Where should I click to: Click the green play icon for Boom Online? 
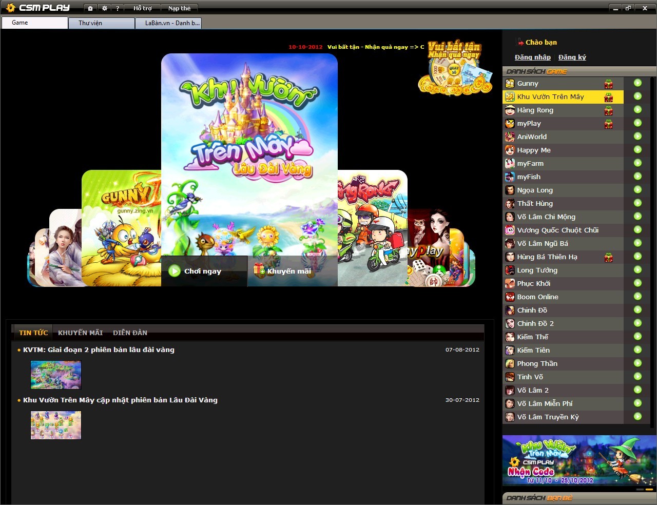(637, 297)
